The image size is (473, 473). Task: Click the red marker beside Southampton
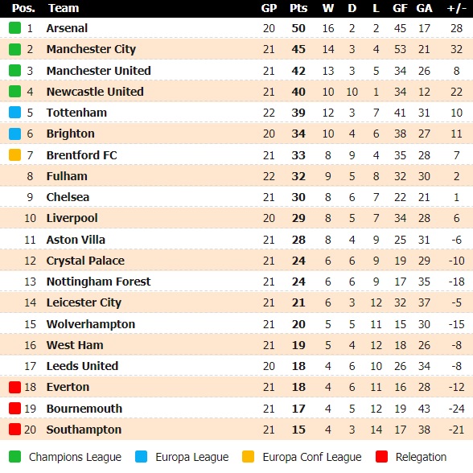pyautogui.click(x=14, y=430)
